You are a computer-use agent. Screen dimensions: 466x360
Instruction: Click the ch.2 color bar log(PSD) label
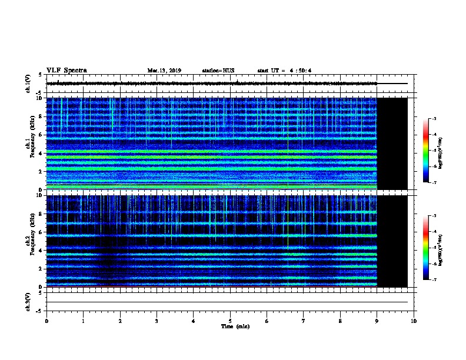[x=441, y=250]
